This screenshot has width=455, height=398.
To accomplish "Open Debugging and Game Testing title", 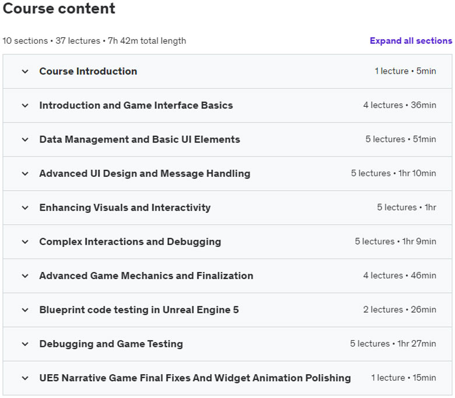I will [111, 344].
